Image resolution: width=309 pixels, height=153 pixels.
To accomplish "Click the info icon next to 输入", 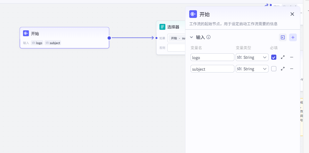I will [208, 37].
